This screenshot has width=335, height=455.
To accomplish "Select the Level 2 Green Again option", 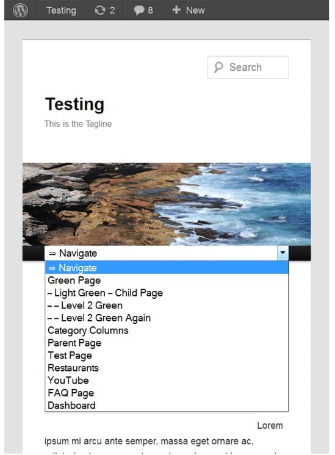I will point(167,318).
